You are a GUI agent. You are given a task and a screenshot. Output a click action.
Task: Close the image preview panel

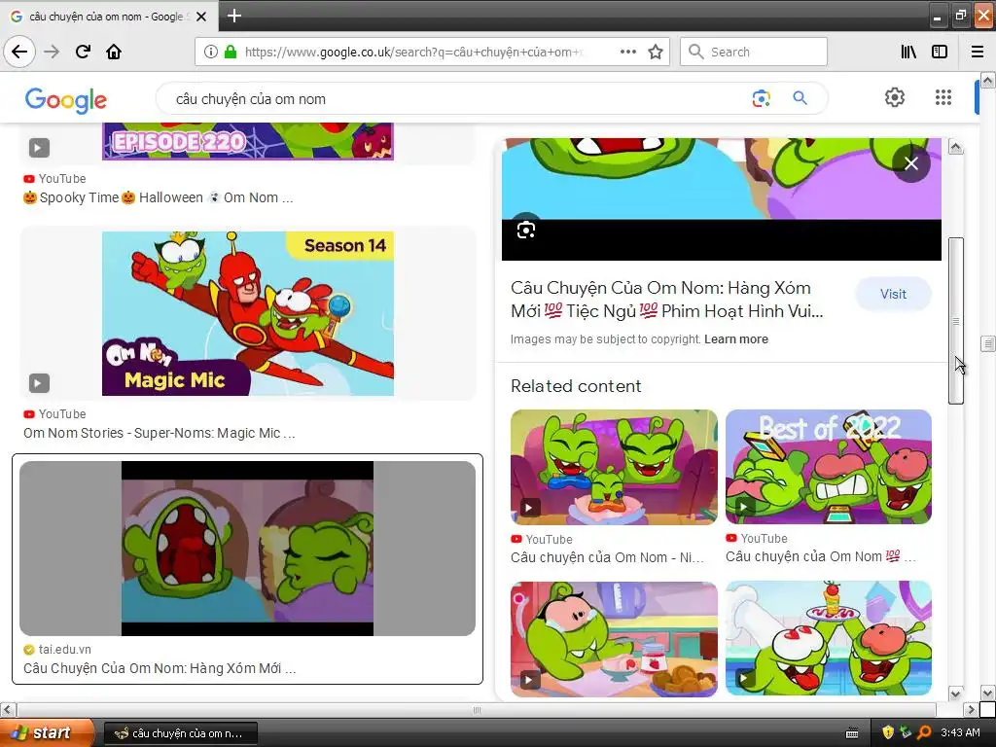click(x=910, y=163)
